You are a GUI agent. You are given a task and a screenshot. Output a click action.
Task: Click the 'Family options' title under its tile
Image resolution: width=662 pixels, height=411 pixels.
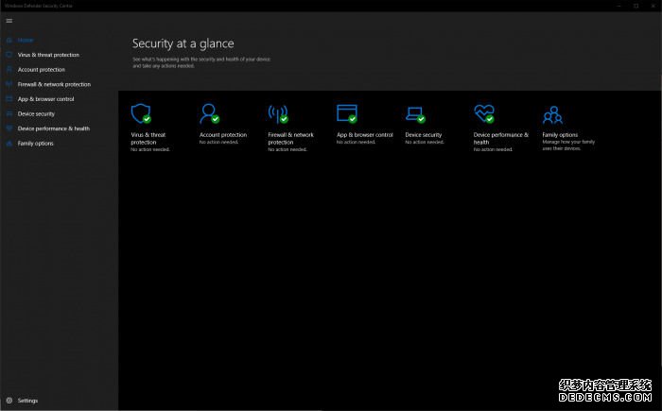click(x=561, y=135)
